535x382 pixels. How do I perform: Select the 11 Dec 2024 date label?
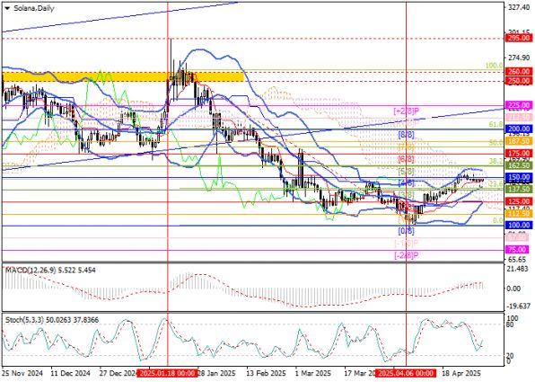pyautogui.click(x=71, y=373)
